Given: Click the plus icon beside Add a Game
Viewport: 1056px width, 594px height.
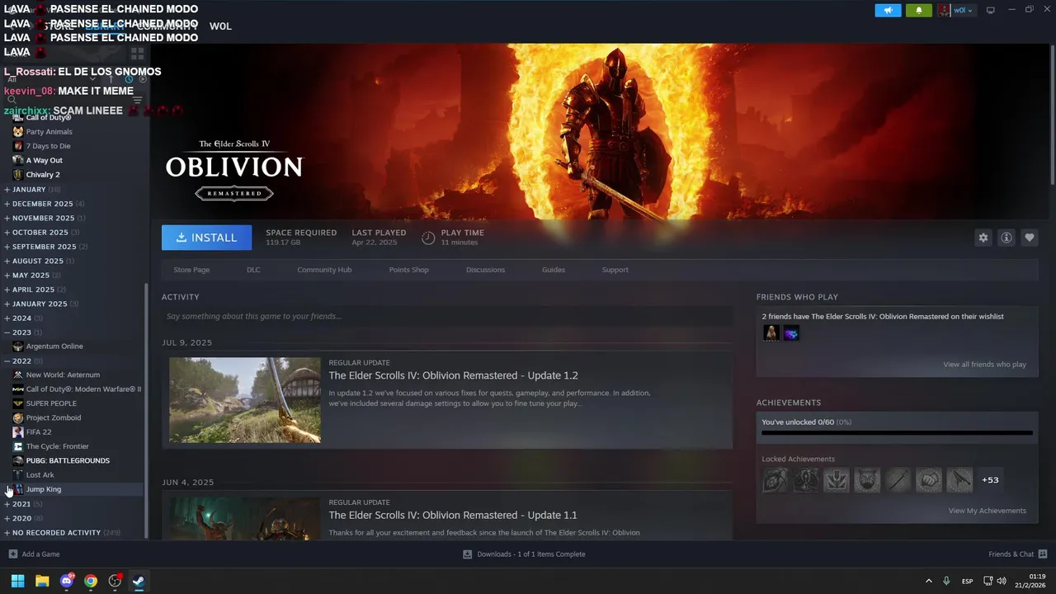Looking at the screenshot, I should tap(12, 554).
